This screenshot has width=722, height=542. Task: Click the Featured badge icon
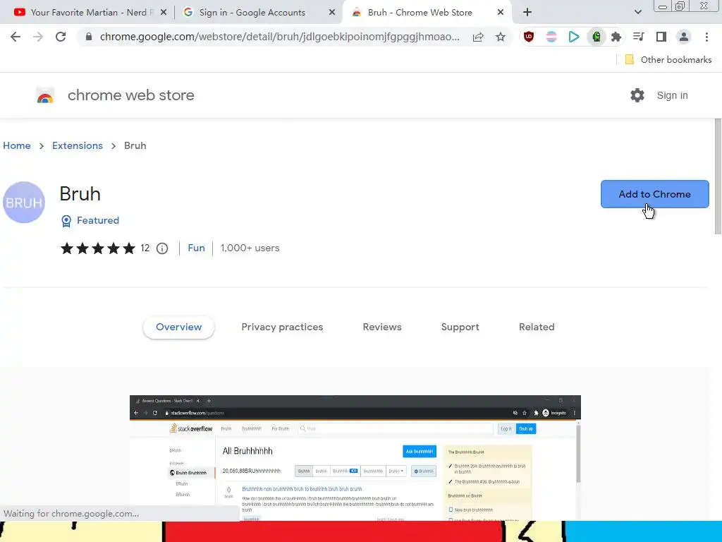[66, 221]
